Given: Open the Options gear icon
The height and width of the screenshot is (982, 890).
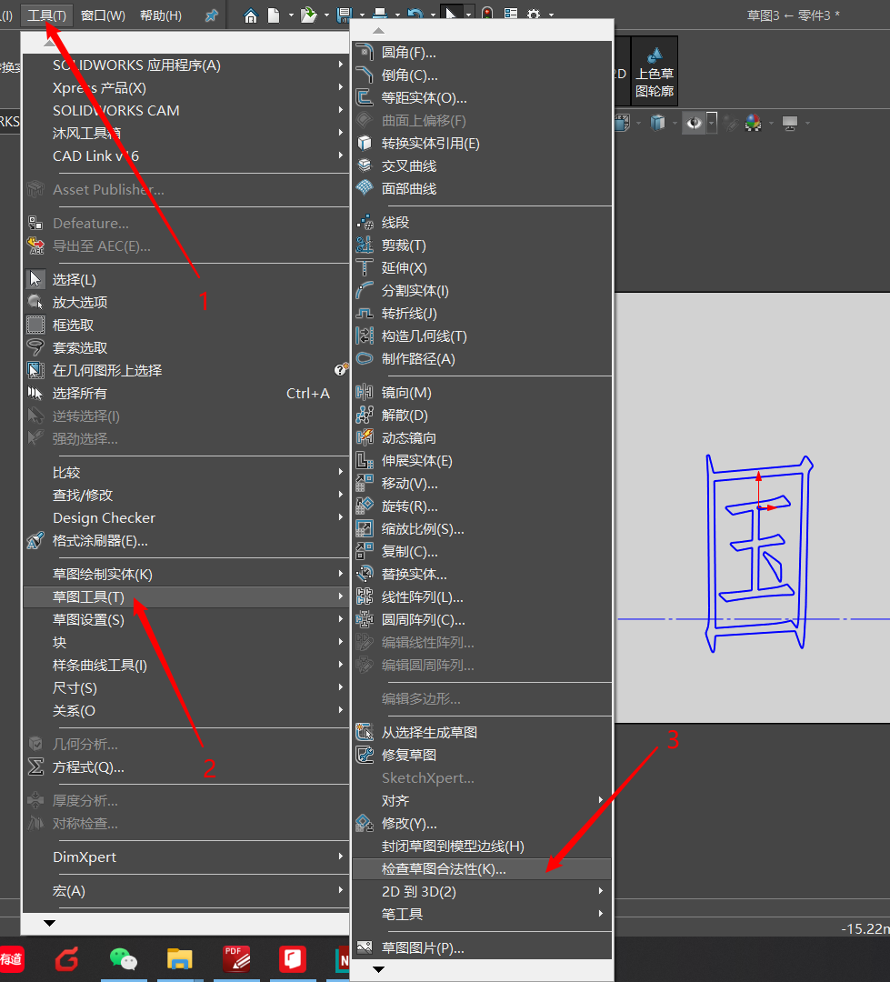Looking at the screenshot, I should click(534, 15).
